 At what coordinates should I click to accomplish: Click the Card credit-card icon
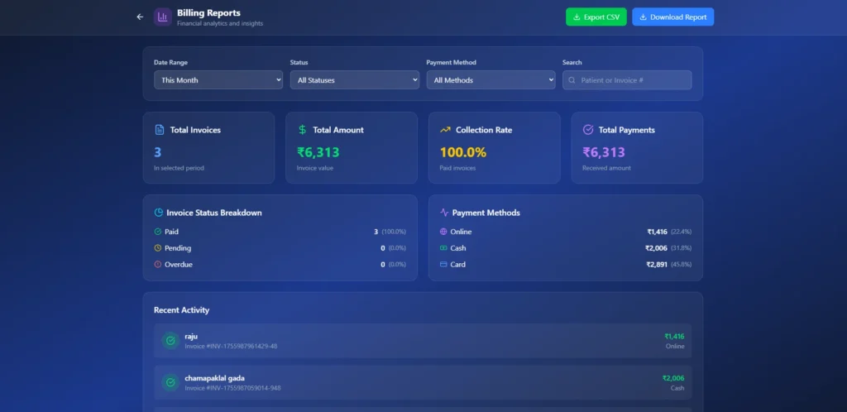pyautogui.click(x=443, y=265)
